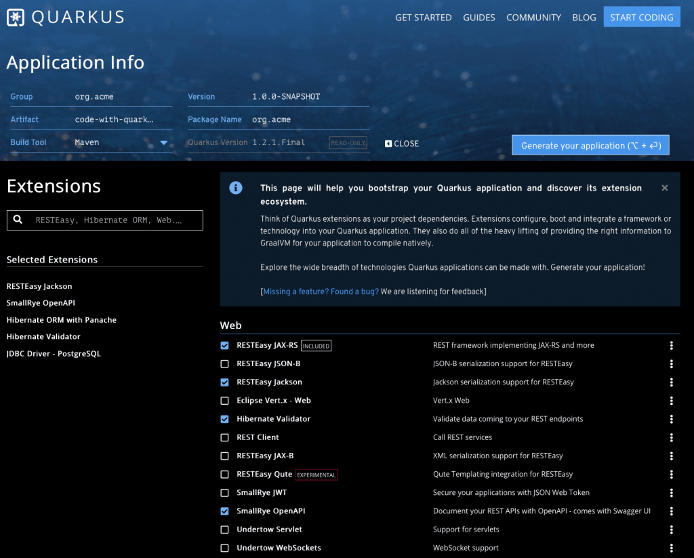Check the Eclipse Vert.x - Web checkbox

[x=225, y=401]
